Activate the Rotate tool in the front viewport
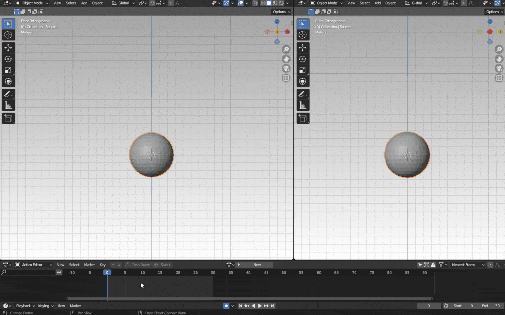 coord(8,59)
